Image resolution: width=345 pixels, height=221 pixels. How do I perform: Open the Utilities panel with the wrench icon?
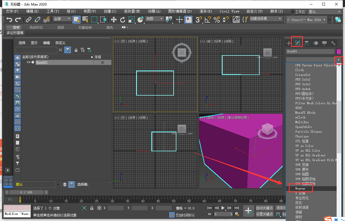[333, 43]
